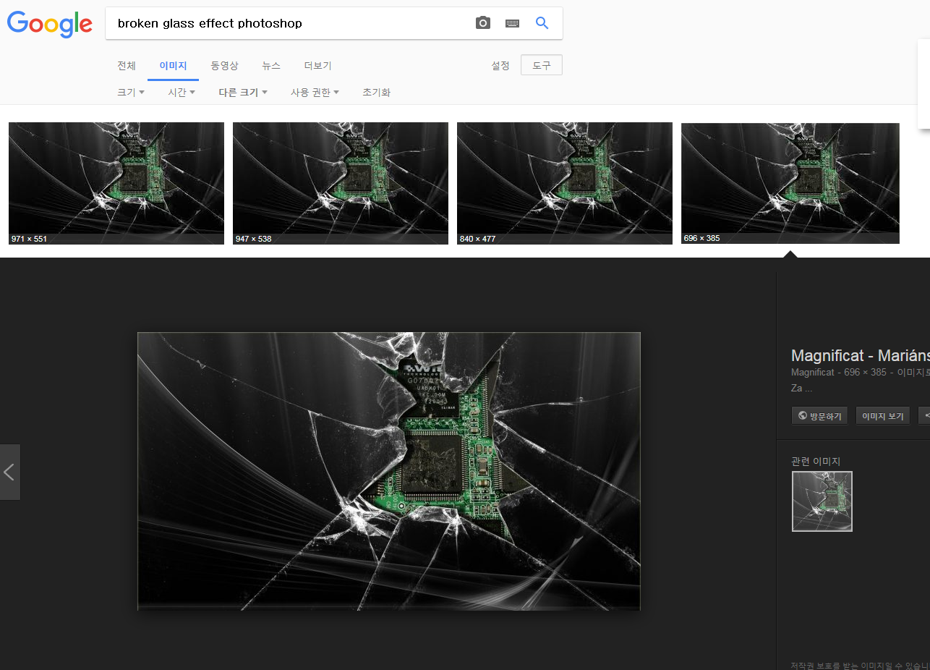Expand the 다른 크기 dropdown
The width and height of the screenshot is (930, 670).
[x=243, y=93]
